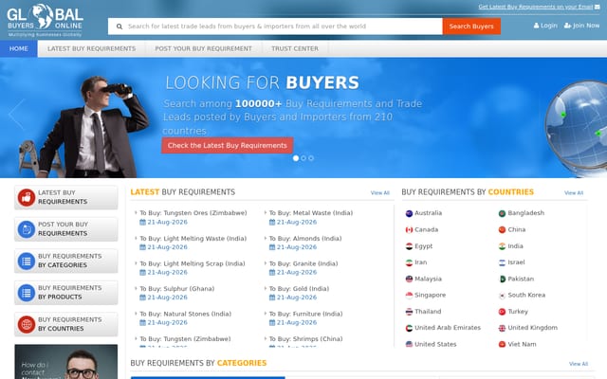Image resolution: width=607 pixels, height=379 pixels.
Task: Click the envelope icon in top bar
Action: [598, 7]
